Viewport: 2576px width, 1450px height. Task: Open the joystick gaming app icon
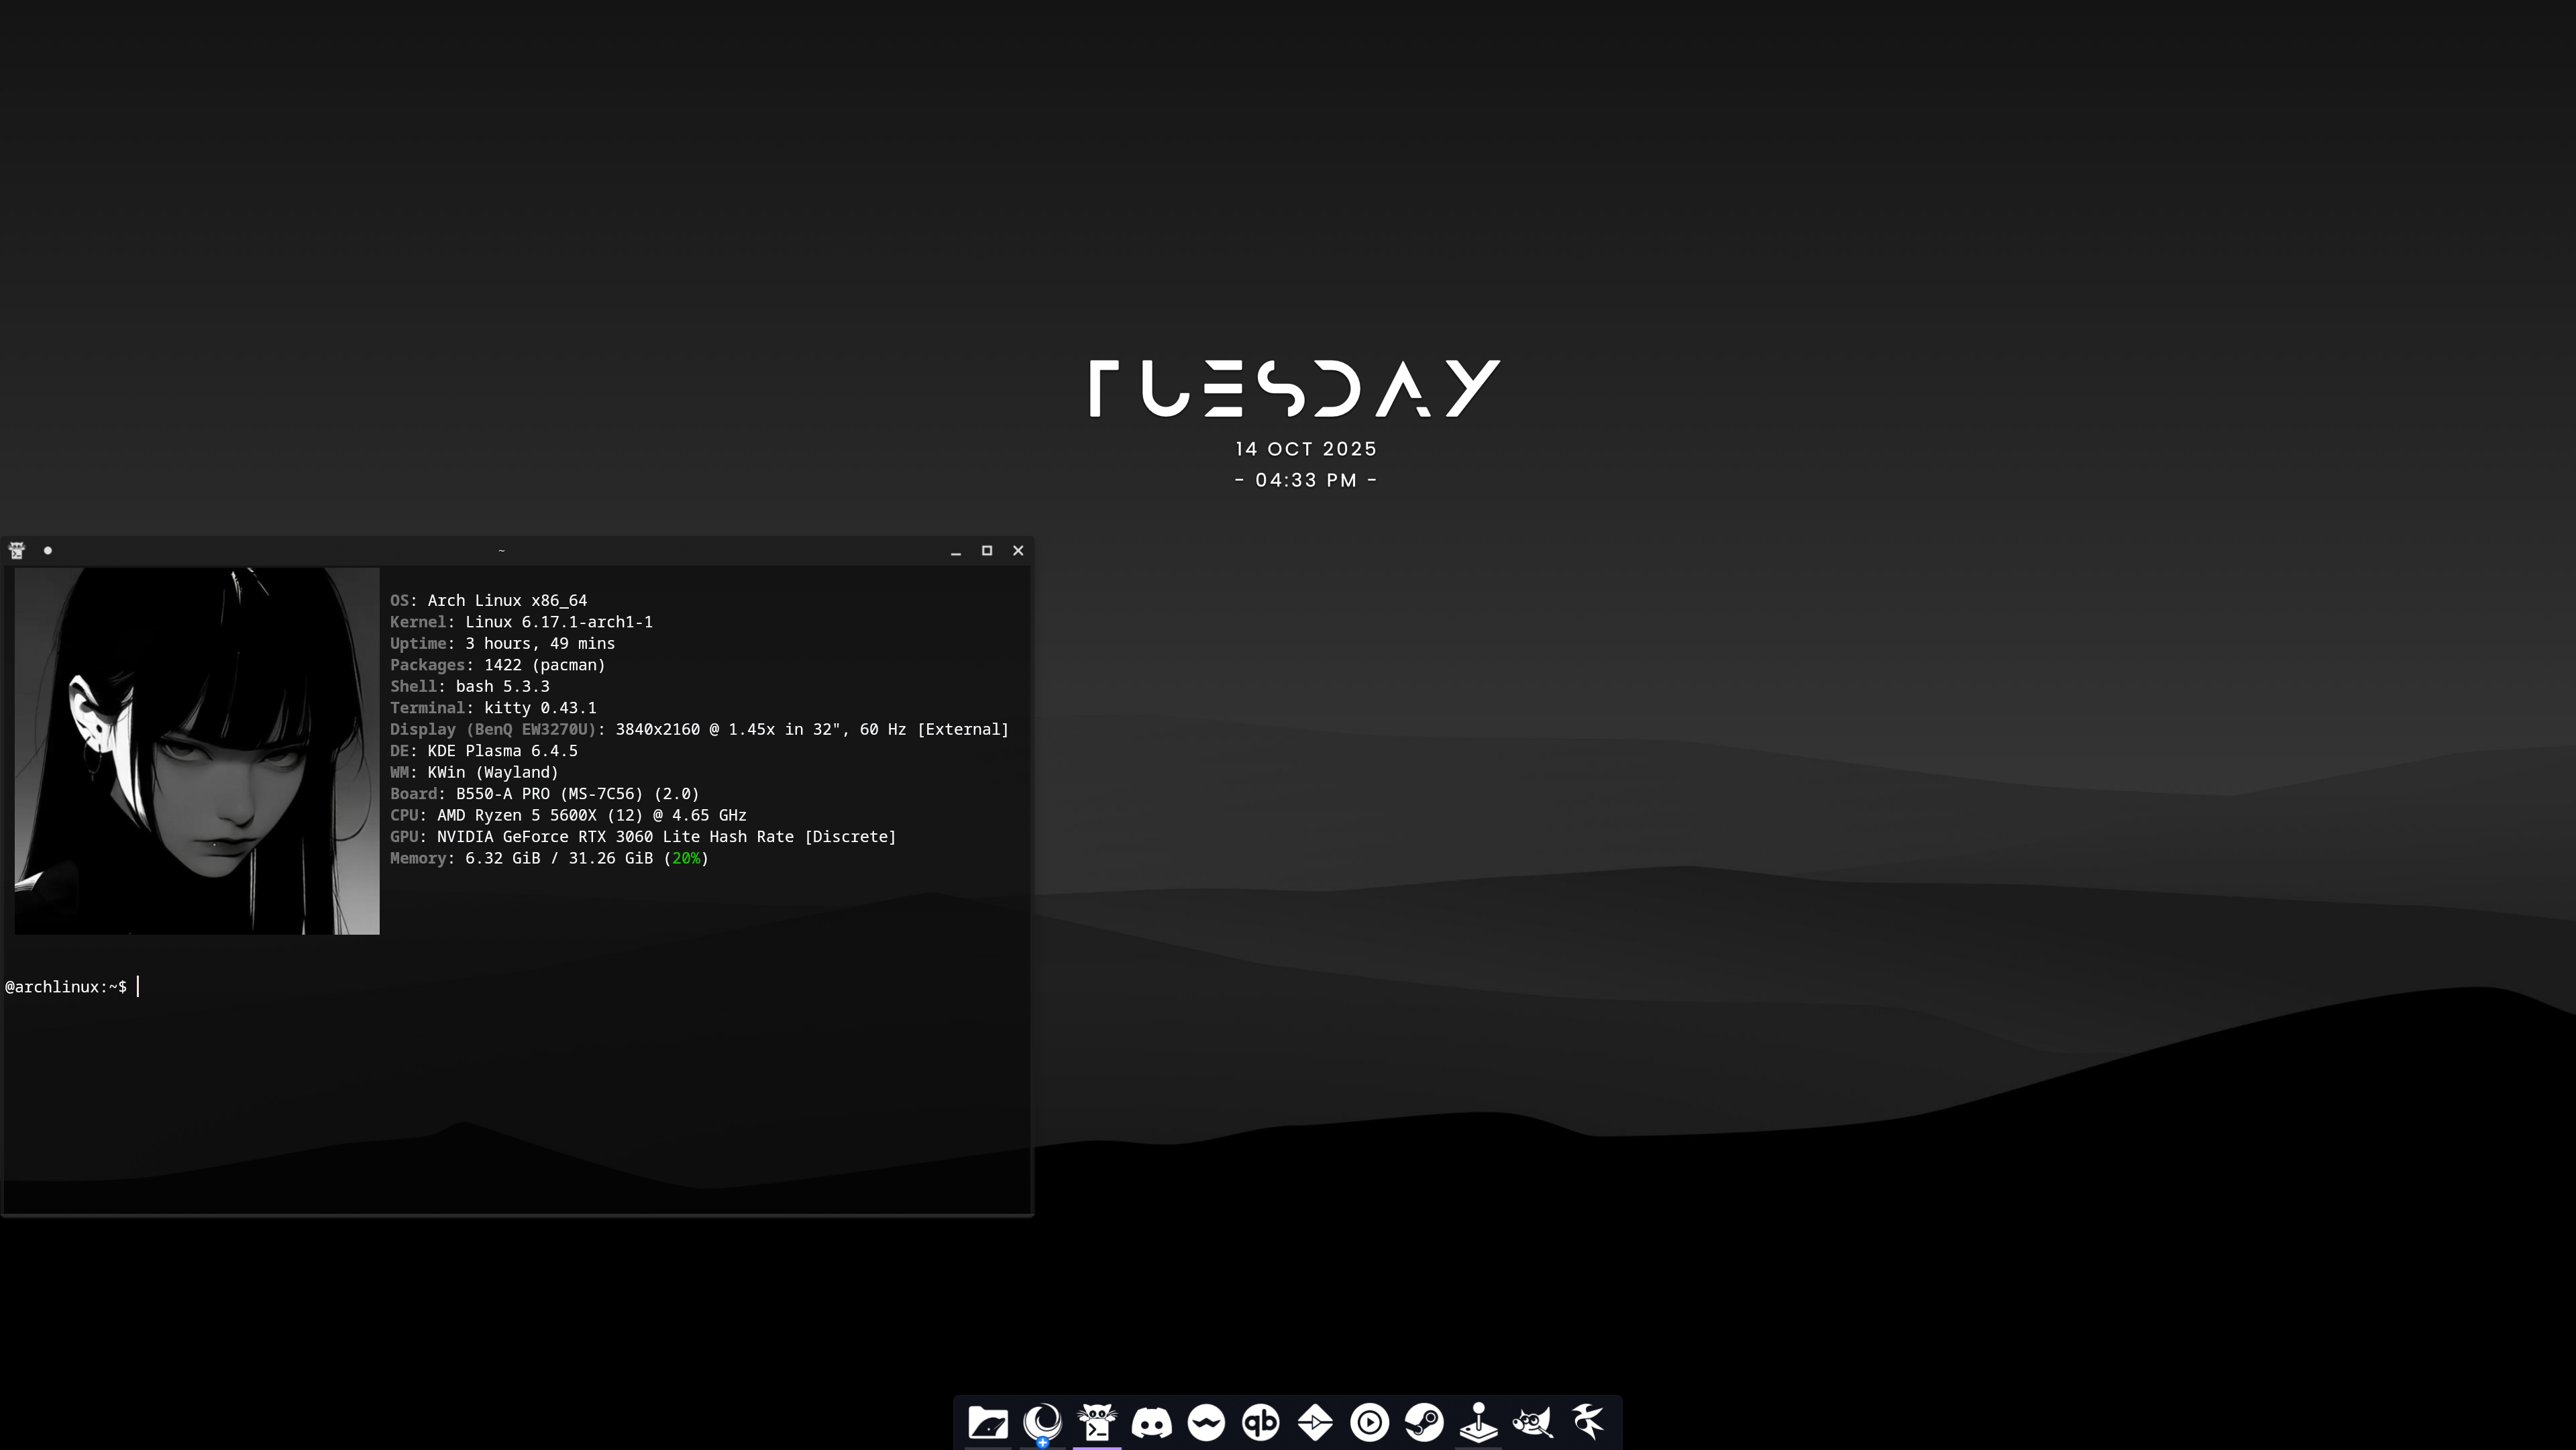click(1478, 1422)
